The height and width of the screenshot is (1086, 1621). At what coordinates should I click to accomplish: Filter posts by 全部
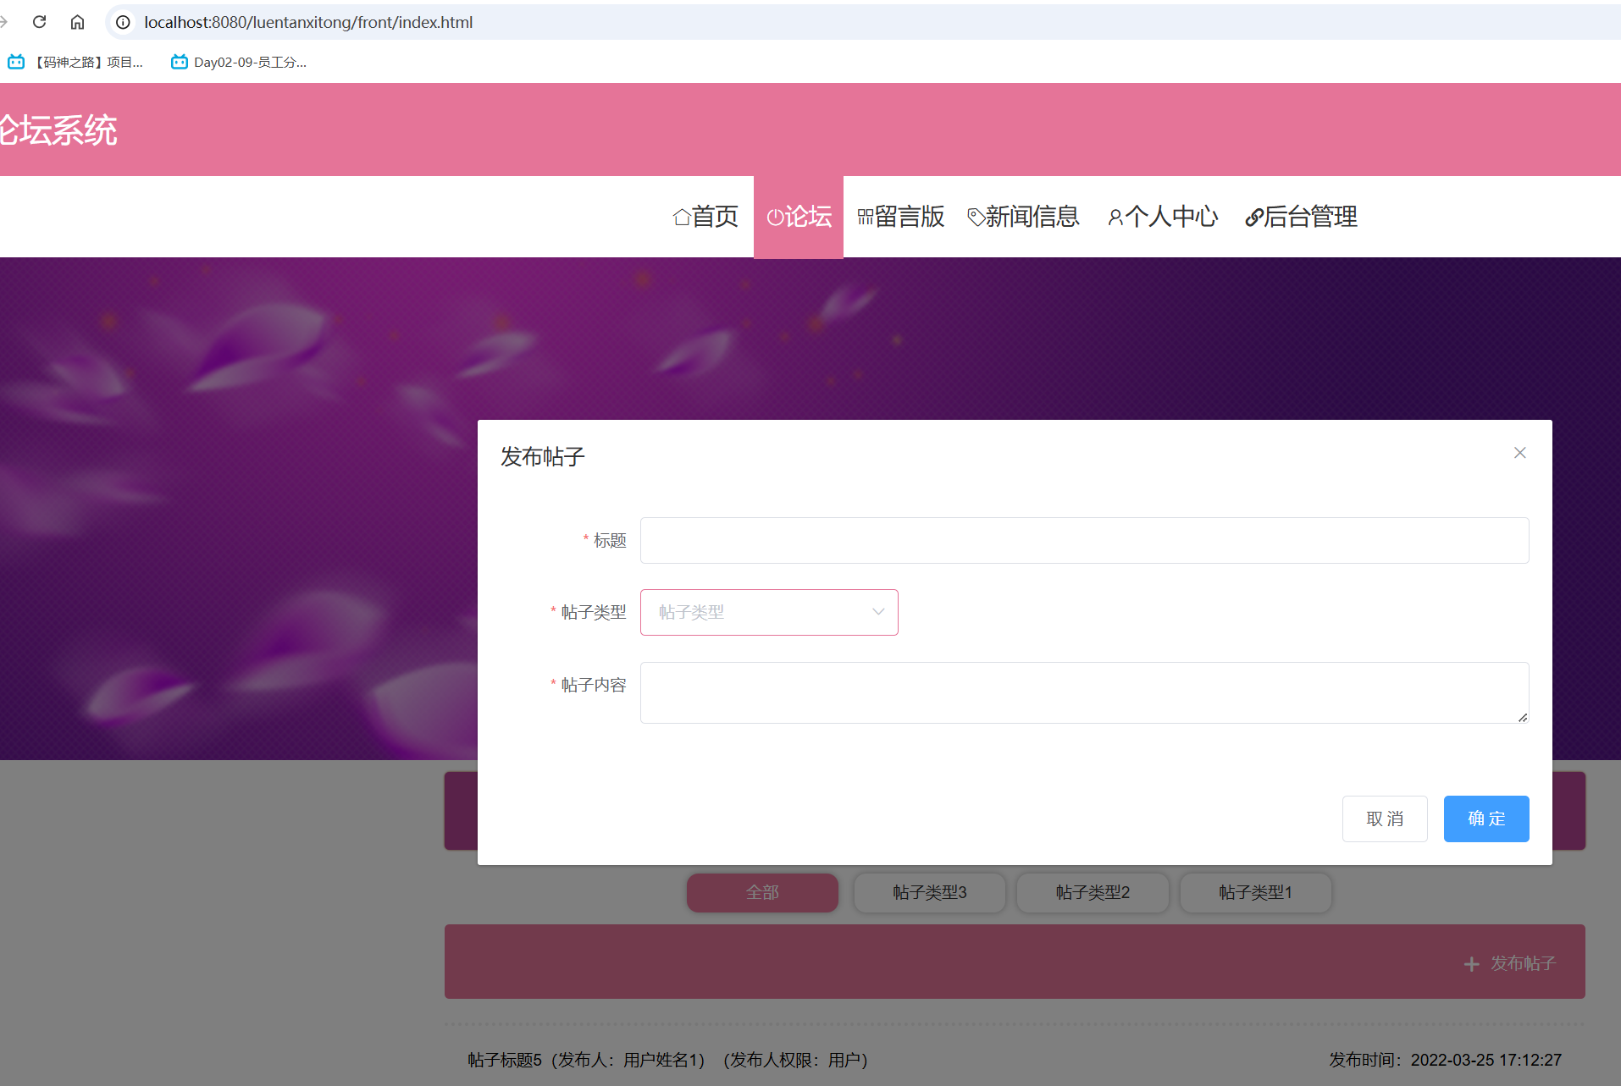click(762, 892)
